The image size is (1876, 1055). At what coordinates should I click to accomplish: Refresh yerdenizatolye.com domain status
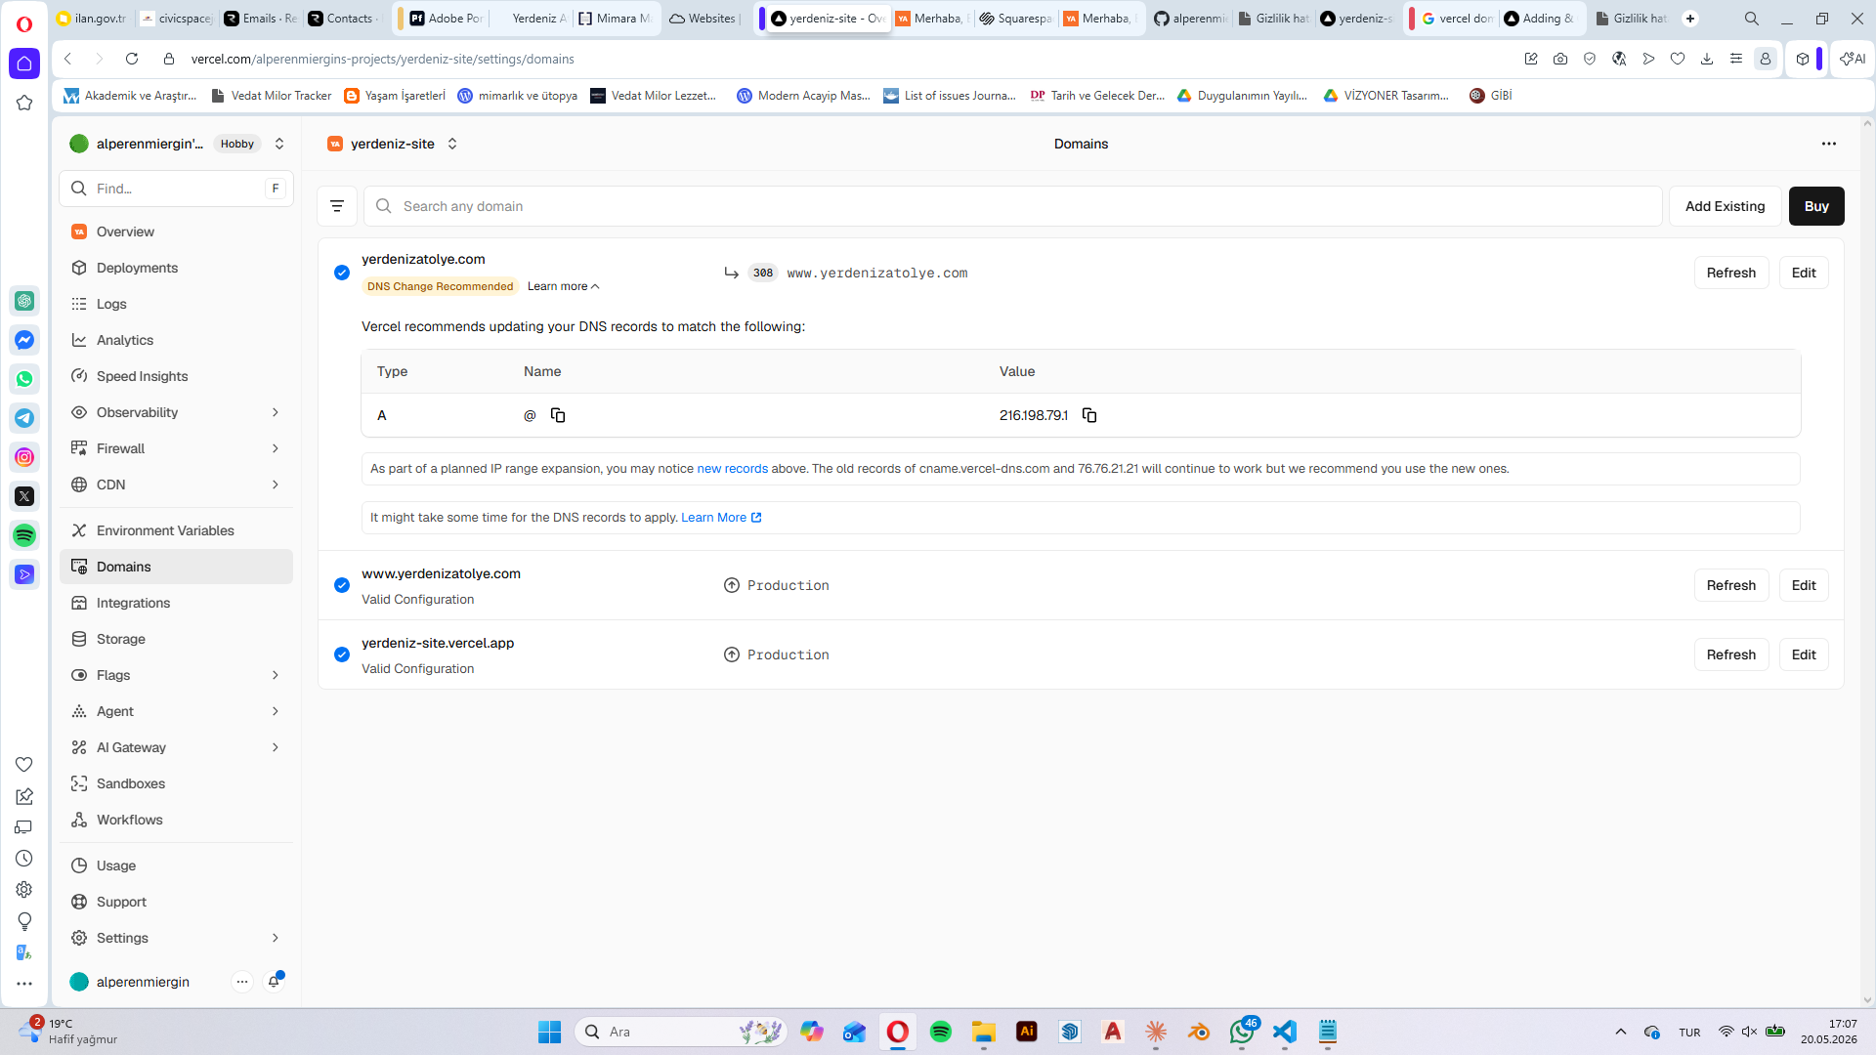pyautogui.click(x=1730, y=273)
